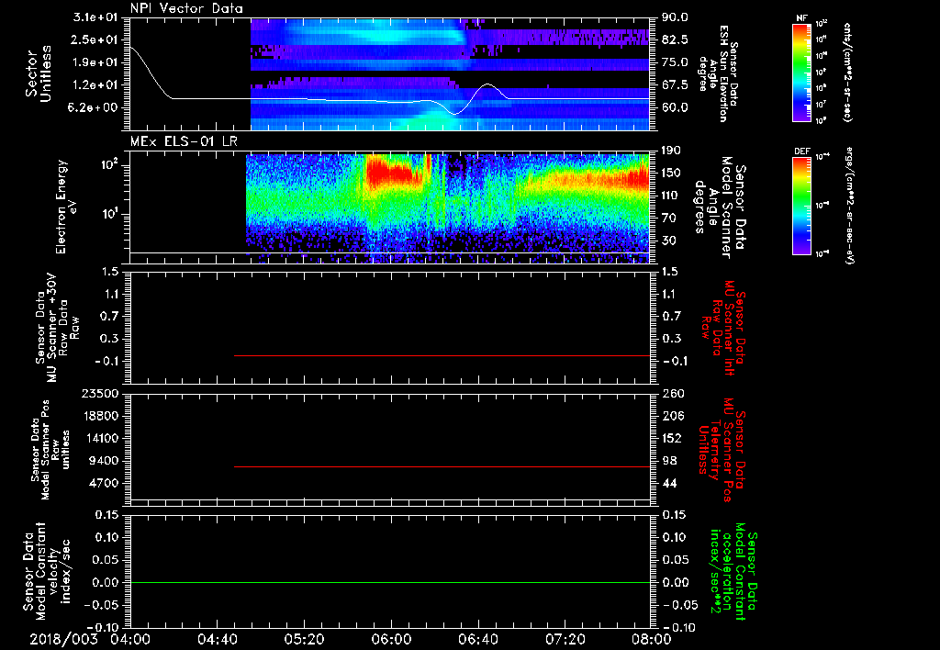Click the red 'MU Scanner Inh Raw Data' label
This screenshot has height=650, width=940.
722,328
